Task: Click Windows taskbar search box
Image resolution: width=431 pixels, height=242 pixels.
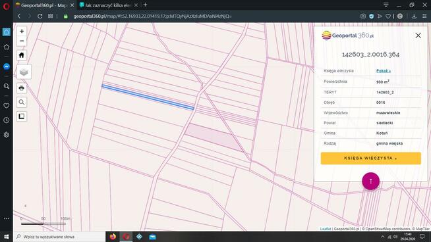Action: 59,237
